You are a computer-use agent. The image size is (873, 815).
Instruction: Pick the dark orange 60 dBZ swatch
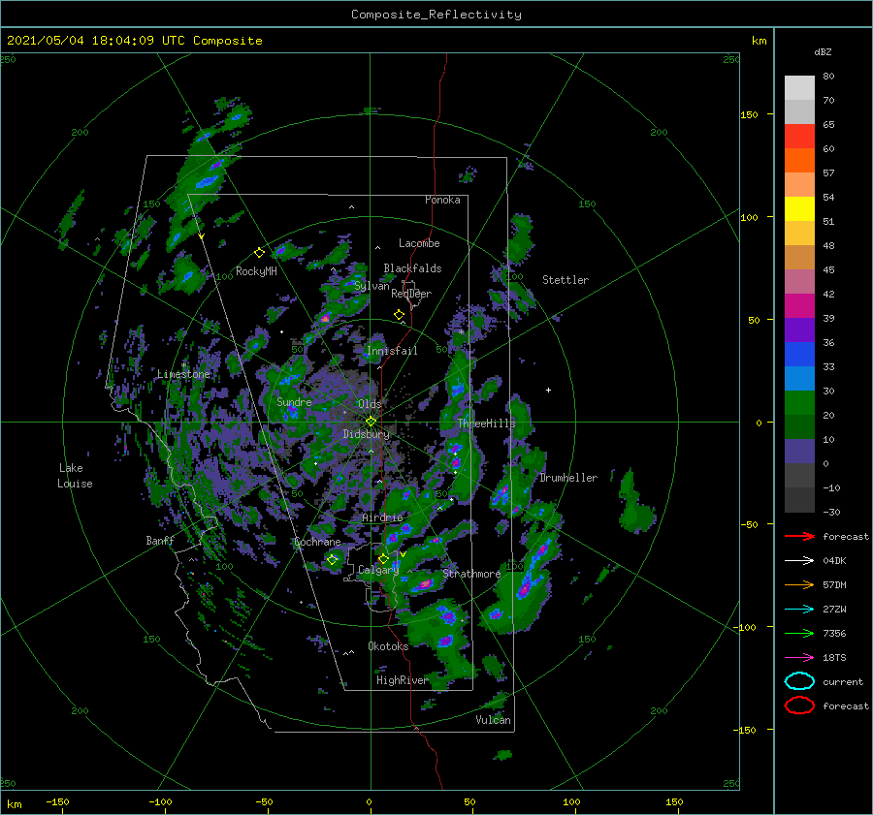pyautogui.click(x=799, y=160)
